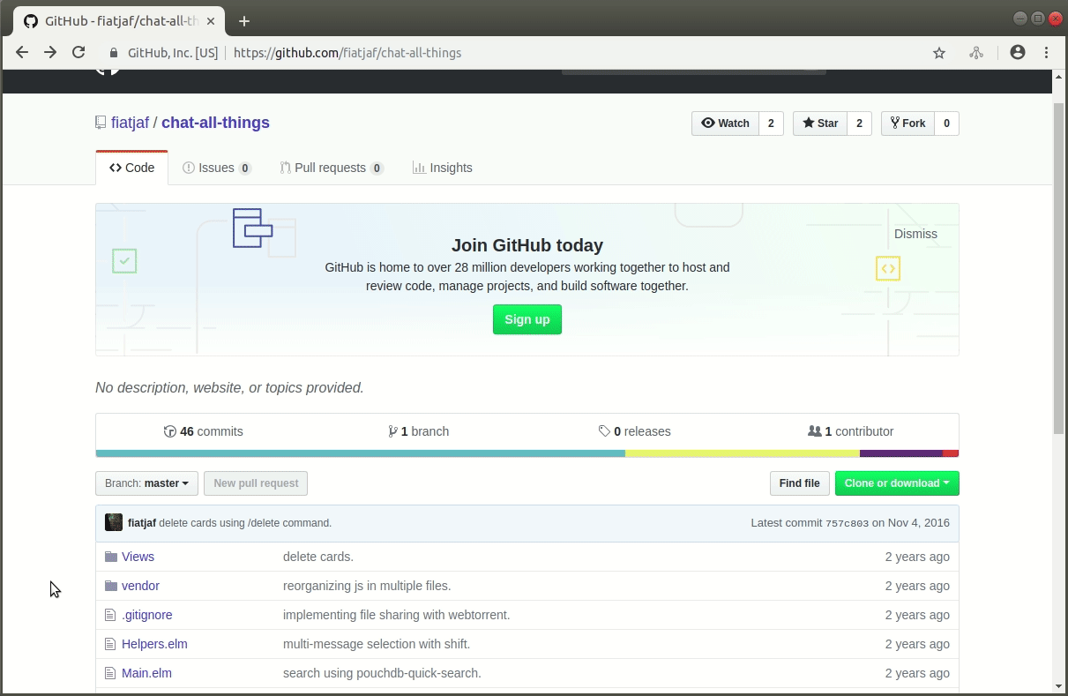This screenshot has height=696, width=1068.
Task: Open a new browser tab with plus button
Action: [244, 21]
